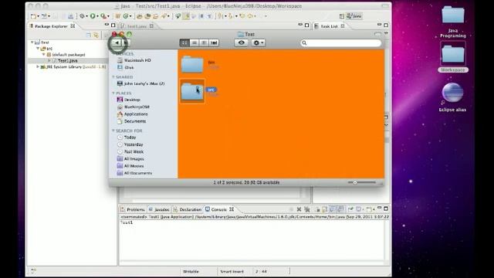Switch Finder to Cover Flow view

[x=214, y=42]
